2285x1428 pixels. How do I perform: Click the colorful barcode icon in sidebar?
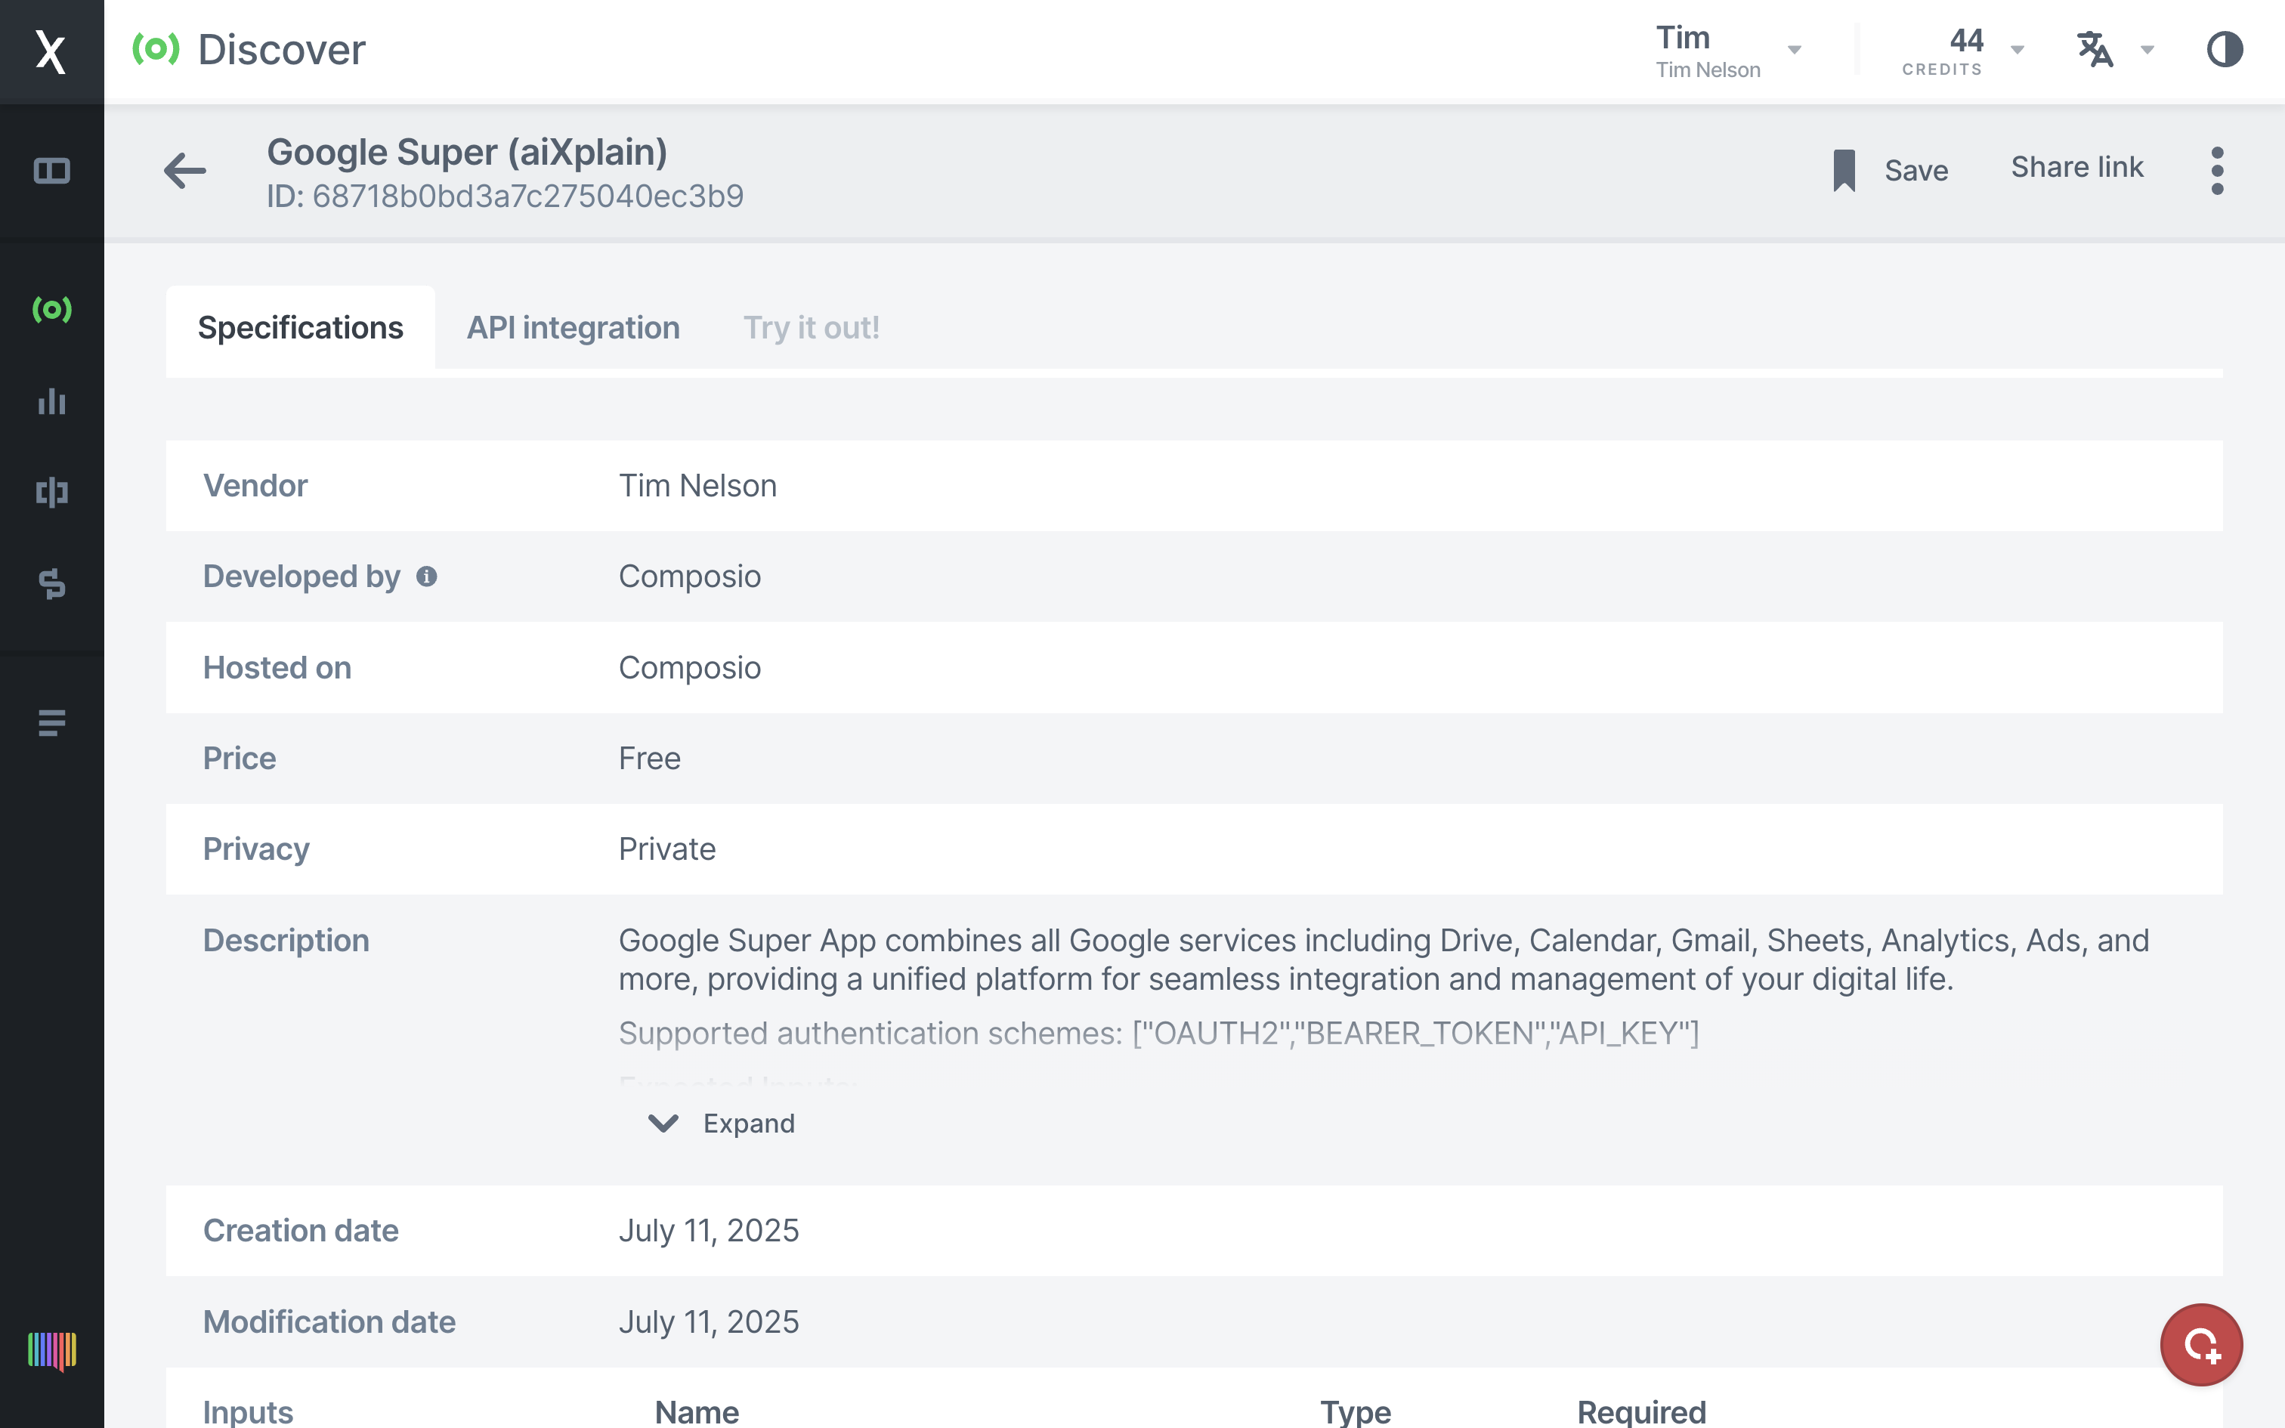(51, 1351)
